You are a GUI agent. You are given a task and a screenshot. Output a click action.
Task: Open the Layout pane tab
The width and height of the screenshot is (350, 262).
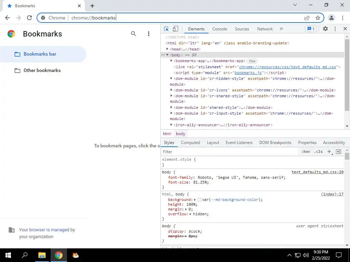point(213,143)
